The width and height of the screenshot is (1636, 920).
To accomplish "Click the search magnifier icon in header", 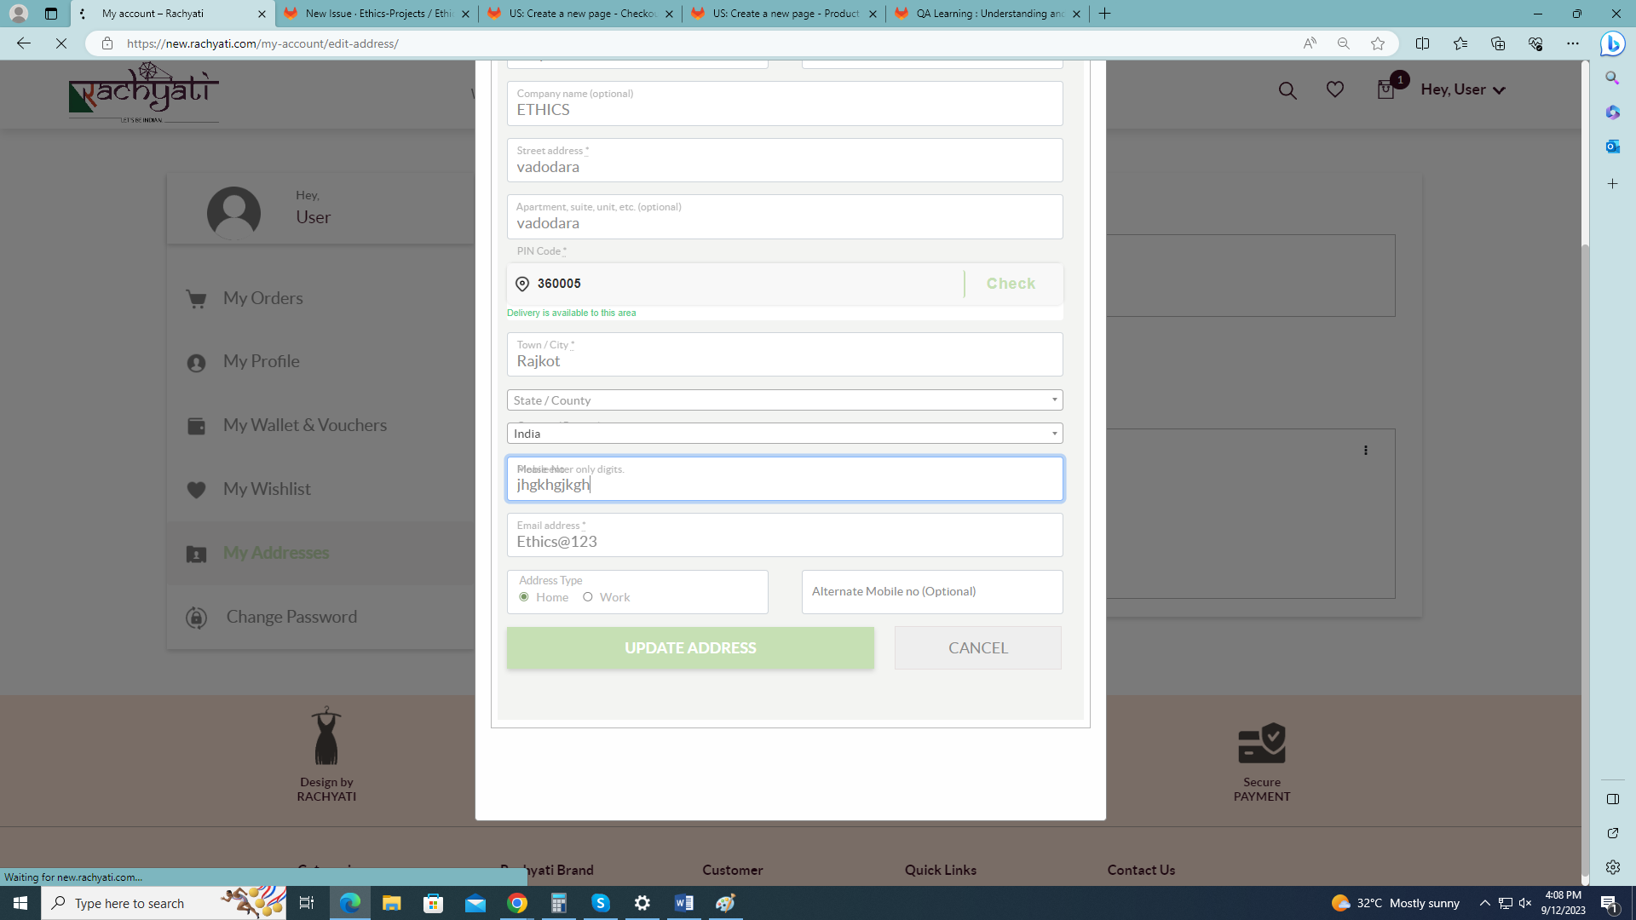I will pos(1287,90).
